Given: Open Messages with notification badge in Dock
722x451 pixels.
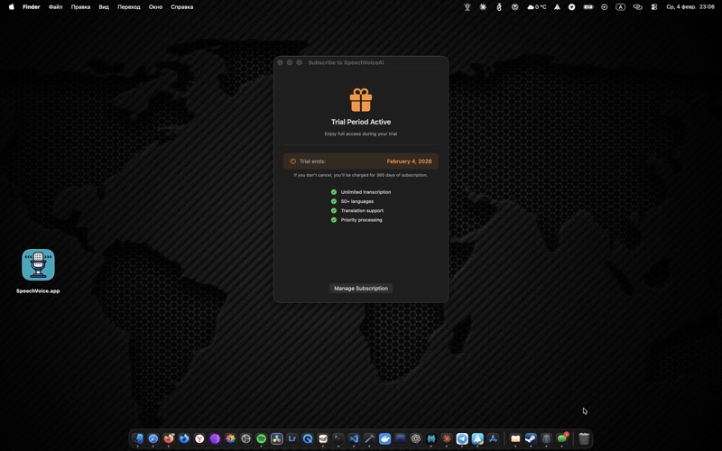Looking at the screenshot, I should [561, 438].
